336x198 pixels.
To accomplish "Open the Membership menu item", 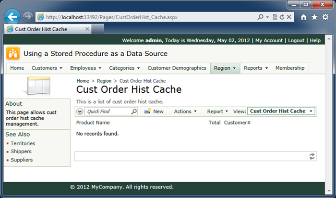I will tap(290, 68).
